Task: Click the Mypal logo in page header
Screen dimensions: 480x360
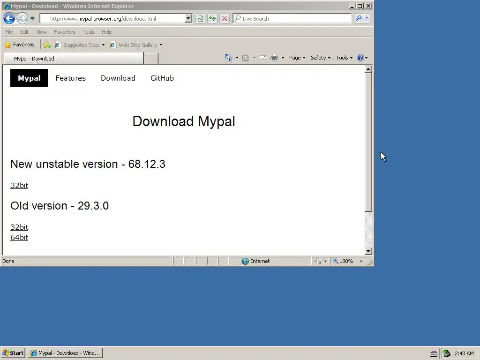Action: 29,78
